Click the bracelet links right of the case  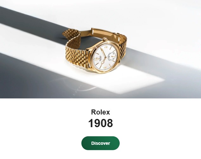[x=123, y=50]
